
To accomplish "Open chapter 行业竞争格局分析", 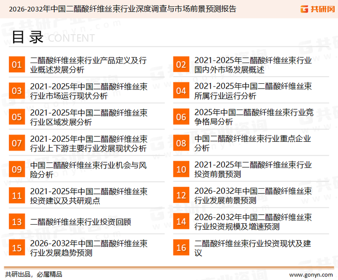I will 254,117.
